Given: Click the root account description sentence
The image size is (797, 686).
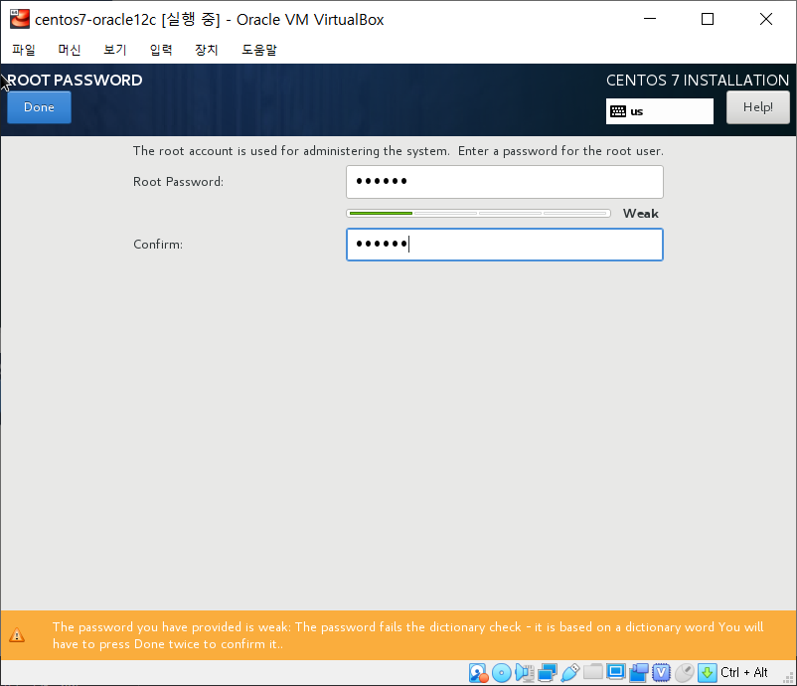Looking at the screenshot, I should tap(398, 151).
